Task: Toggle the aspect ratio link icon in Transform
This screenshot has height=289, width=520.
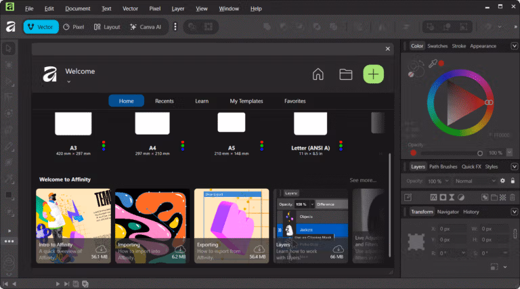Action: (x=515, y=234)
